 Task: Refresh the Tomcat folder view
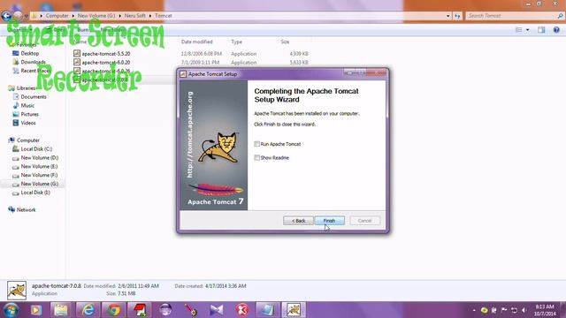pos(457,16)
